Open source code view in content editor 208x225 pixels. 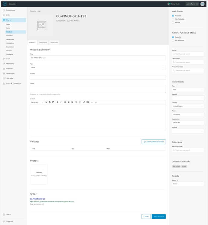point(96,102)
